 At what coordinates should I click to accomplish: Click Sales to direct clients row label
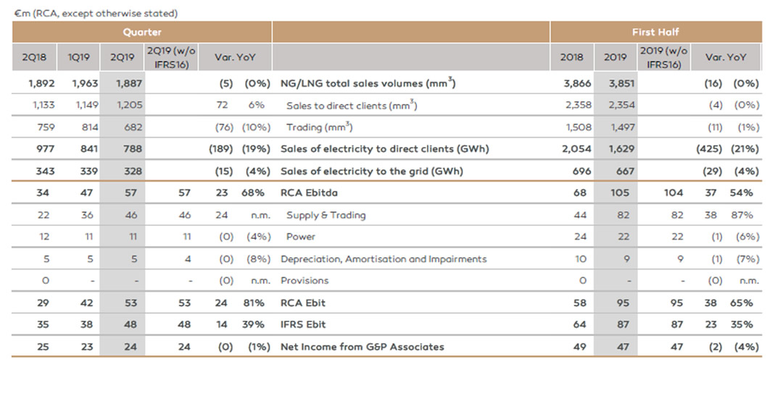tap(352, 105)
